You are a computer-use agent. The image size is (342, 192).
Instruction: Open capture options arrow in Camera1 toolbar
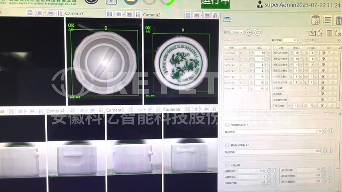[123, 14]
